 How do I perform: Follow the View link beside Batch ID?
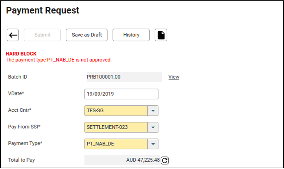point(174,77)
